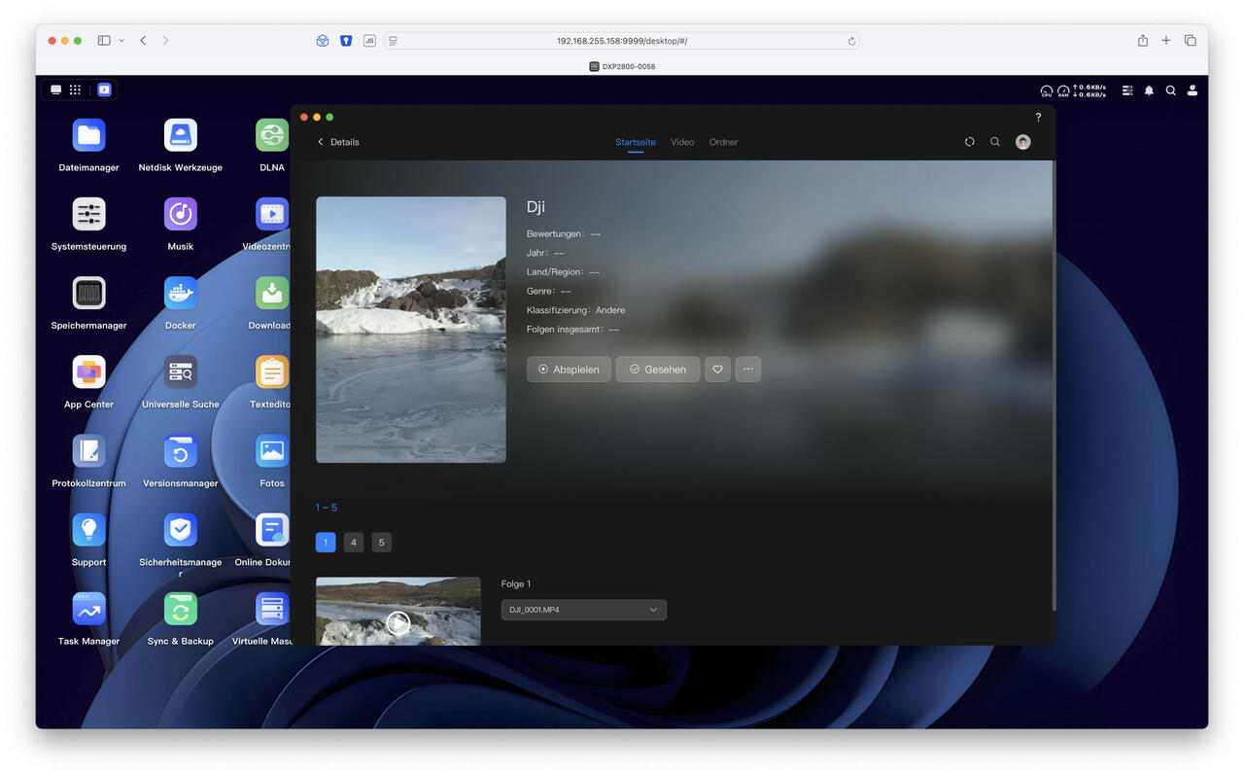Open the more options ellipsis button
1244x776 pixels.
click(748, 370)
